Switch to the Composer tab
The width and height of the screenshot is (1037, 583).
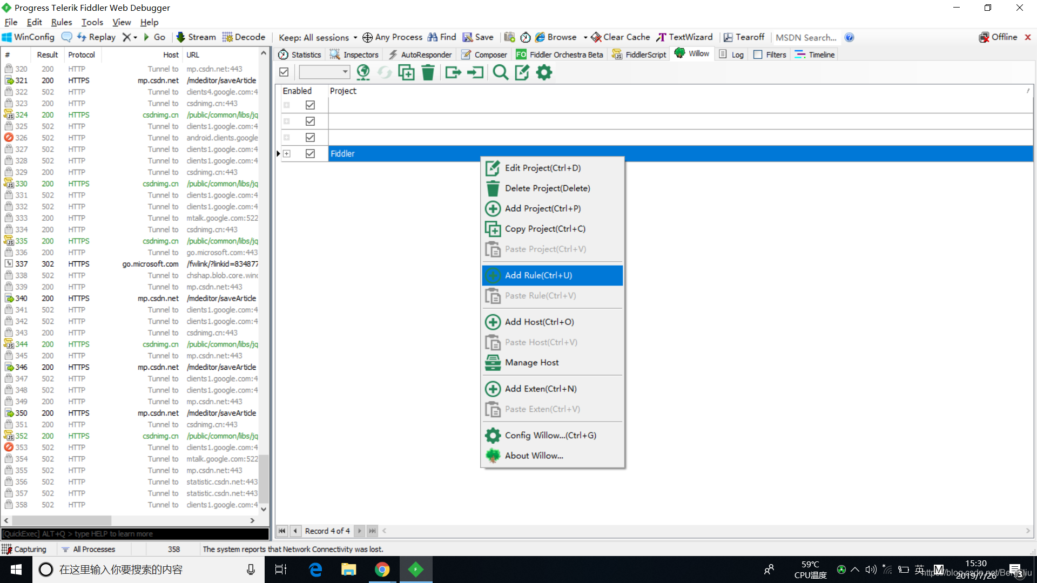point(484,55)
